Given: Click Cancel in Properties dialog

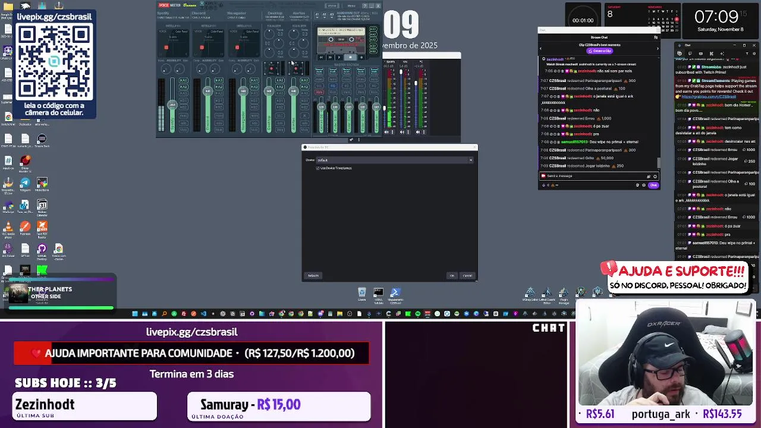Looking at the screenshot, I should 467,275.
